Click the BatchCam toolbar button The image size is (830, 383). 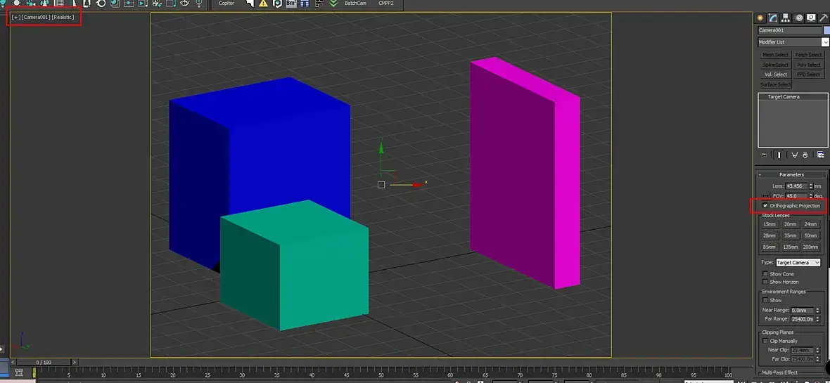click(x=355, y=4)
